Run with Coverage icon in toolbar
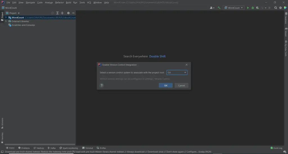 (258, 8)
